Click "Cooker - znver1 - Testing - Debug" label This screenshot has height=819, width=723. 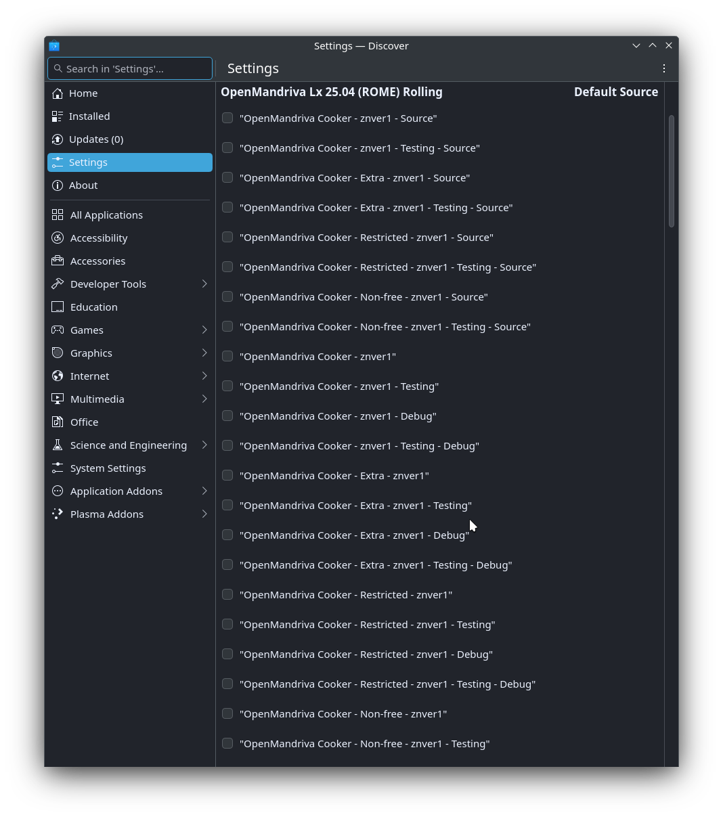[x=359, y=446]
